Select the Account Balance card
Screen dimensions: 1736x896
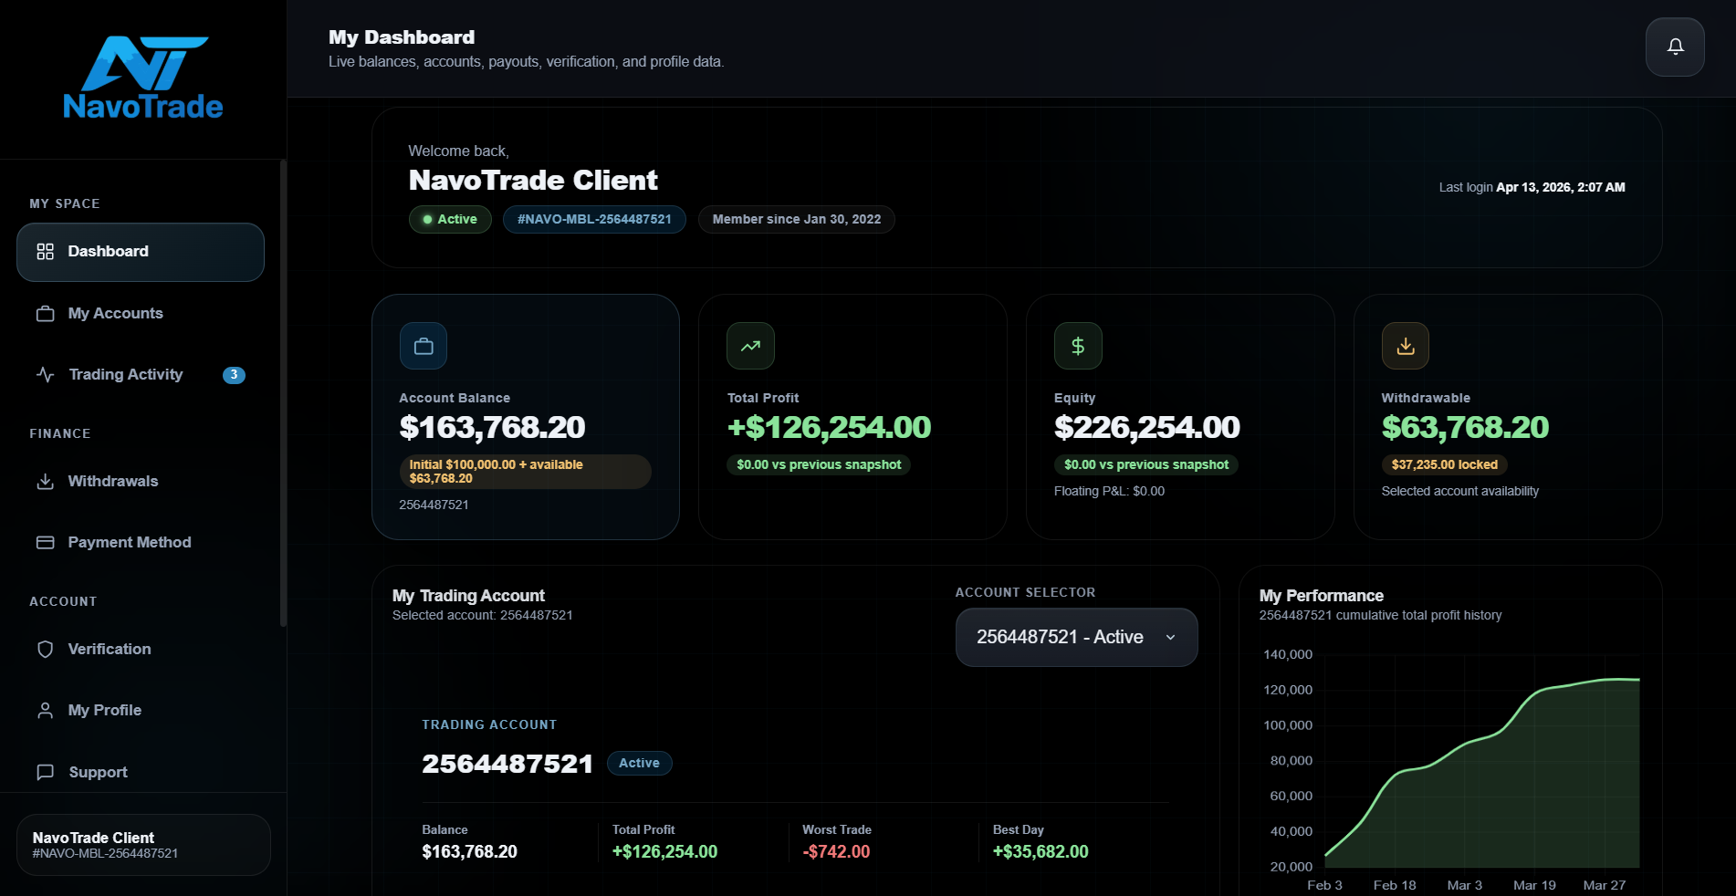point(526,417)
